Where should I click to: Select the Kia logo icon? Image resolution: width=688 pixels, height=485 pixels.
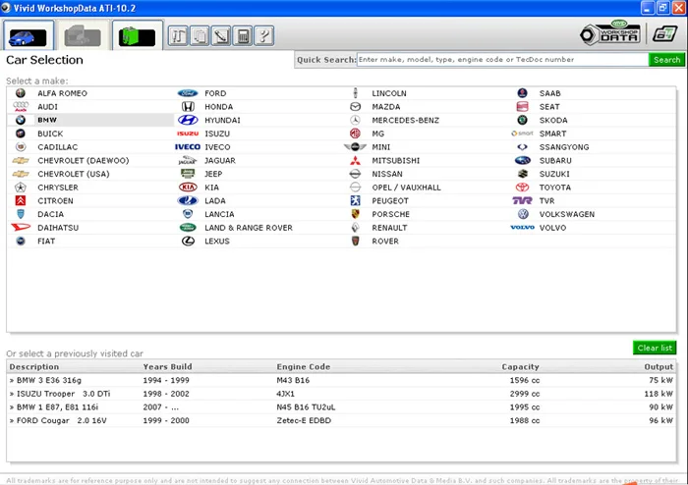188,188
